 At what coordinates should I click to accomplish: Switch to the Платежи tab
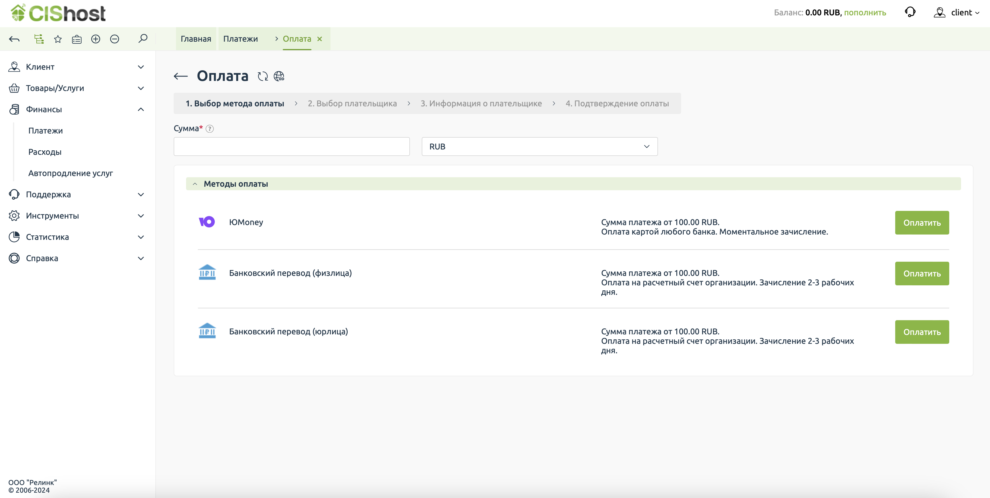coord(240,39)
